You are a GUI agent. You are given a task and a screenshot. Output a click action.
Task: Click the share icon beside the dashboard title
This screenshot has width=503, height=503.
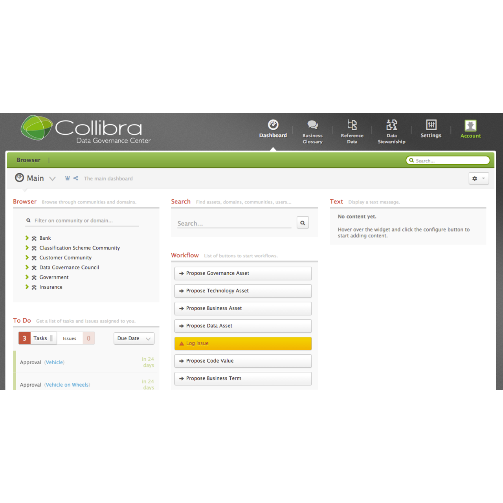tap(75, 178)
